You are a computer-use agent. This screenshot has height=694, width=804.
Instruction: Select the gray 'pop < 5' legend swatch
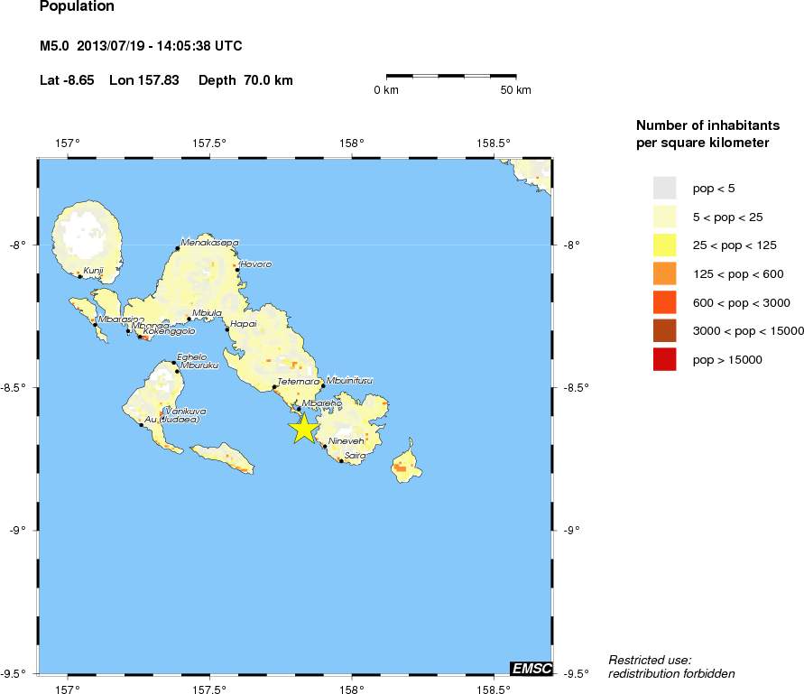[664, 188]
